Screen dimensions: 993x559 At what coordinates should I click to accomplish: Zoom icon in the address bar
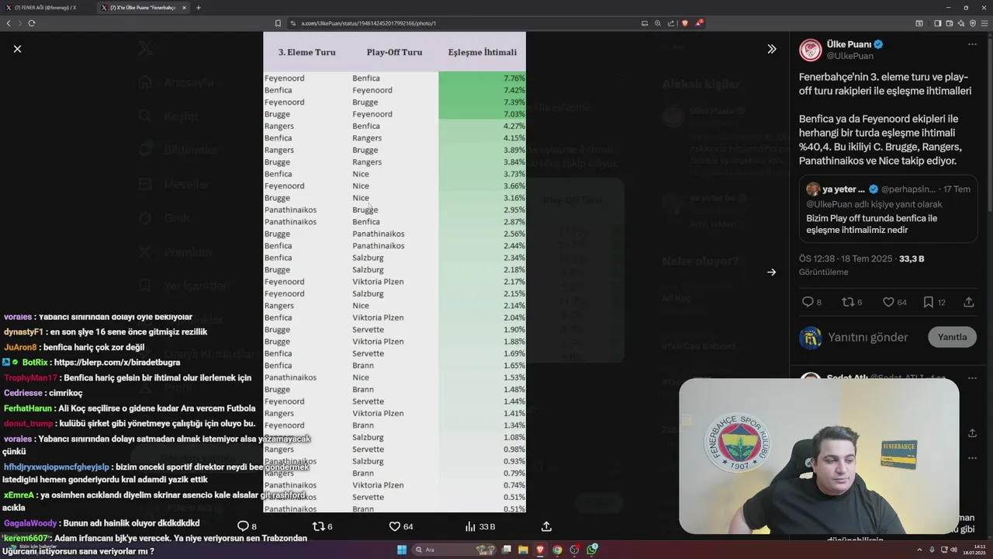[658, 23]
